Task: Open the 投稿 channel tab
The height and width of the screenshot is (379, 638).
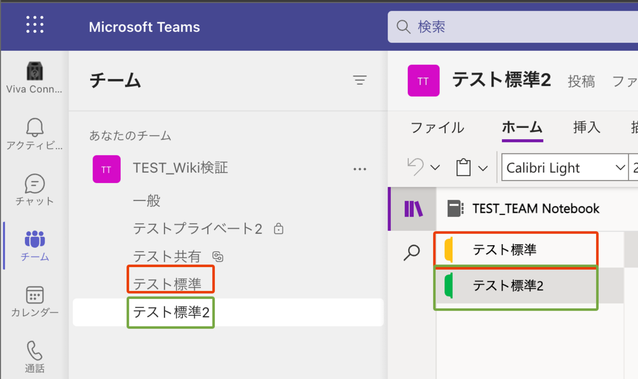Action: point(581,81)
